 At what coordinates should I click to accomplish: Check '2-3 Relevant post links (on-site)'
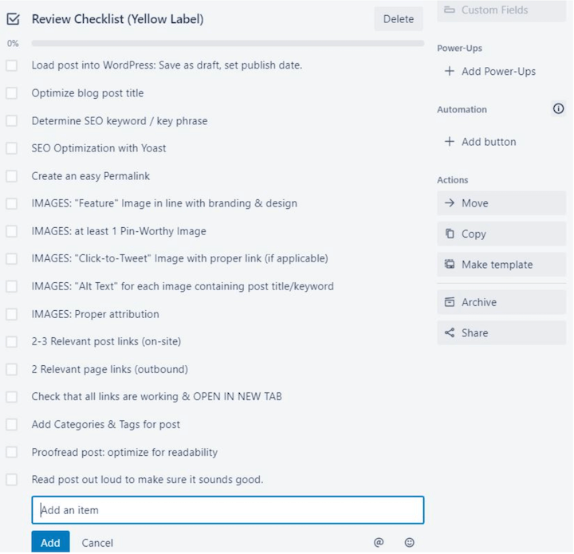pyautogui.click(x=12, y=342)
